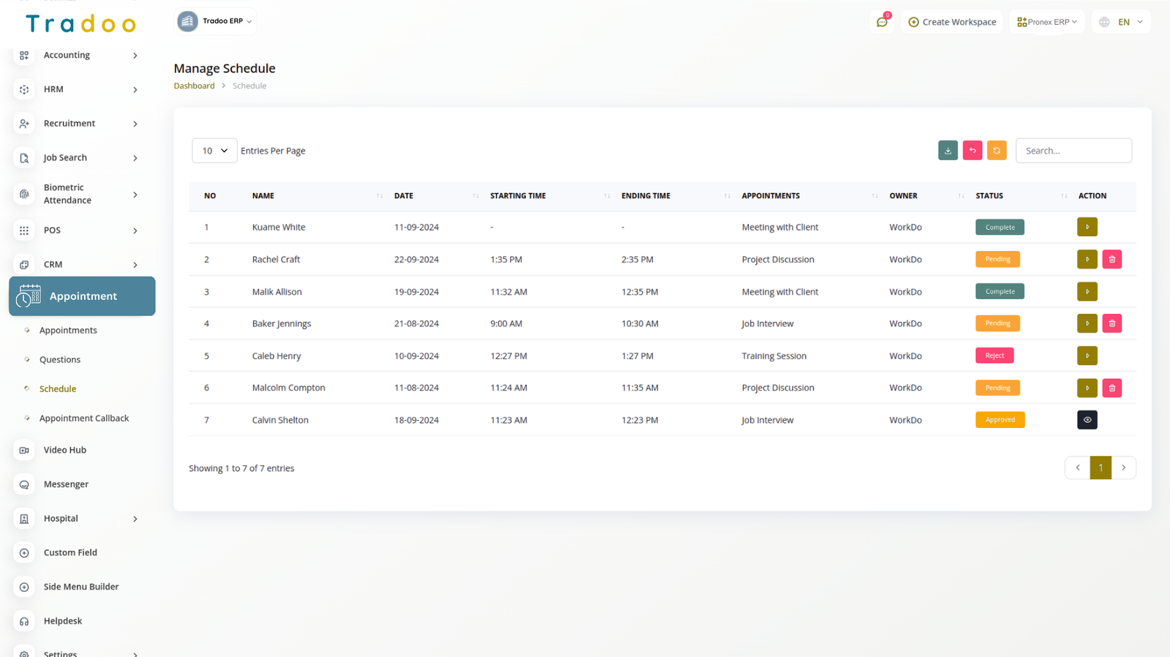The image size is (1170, 657).
Task: Go to Dashboard via breadcrumb link
Action: pos(194,86)
